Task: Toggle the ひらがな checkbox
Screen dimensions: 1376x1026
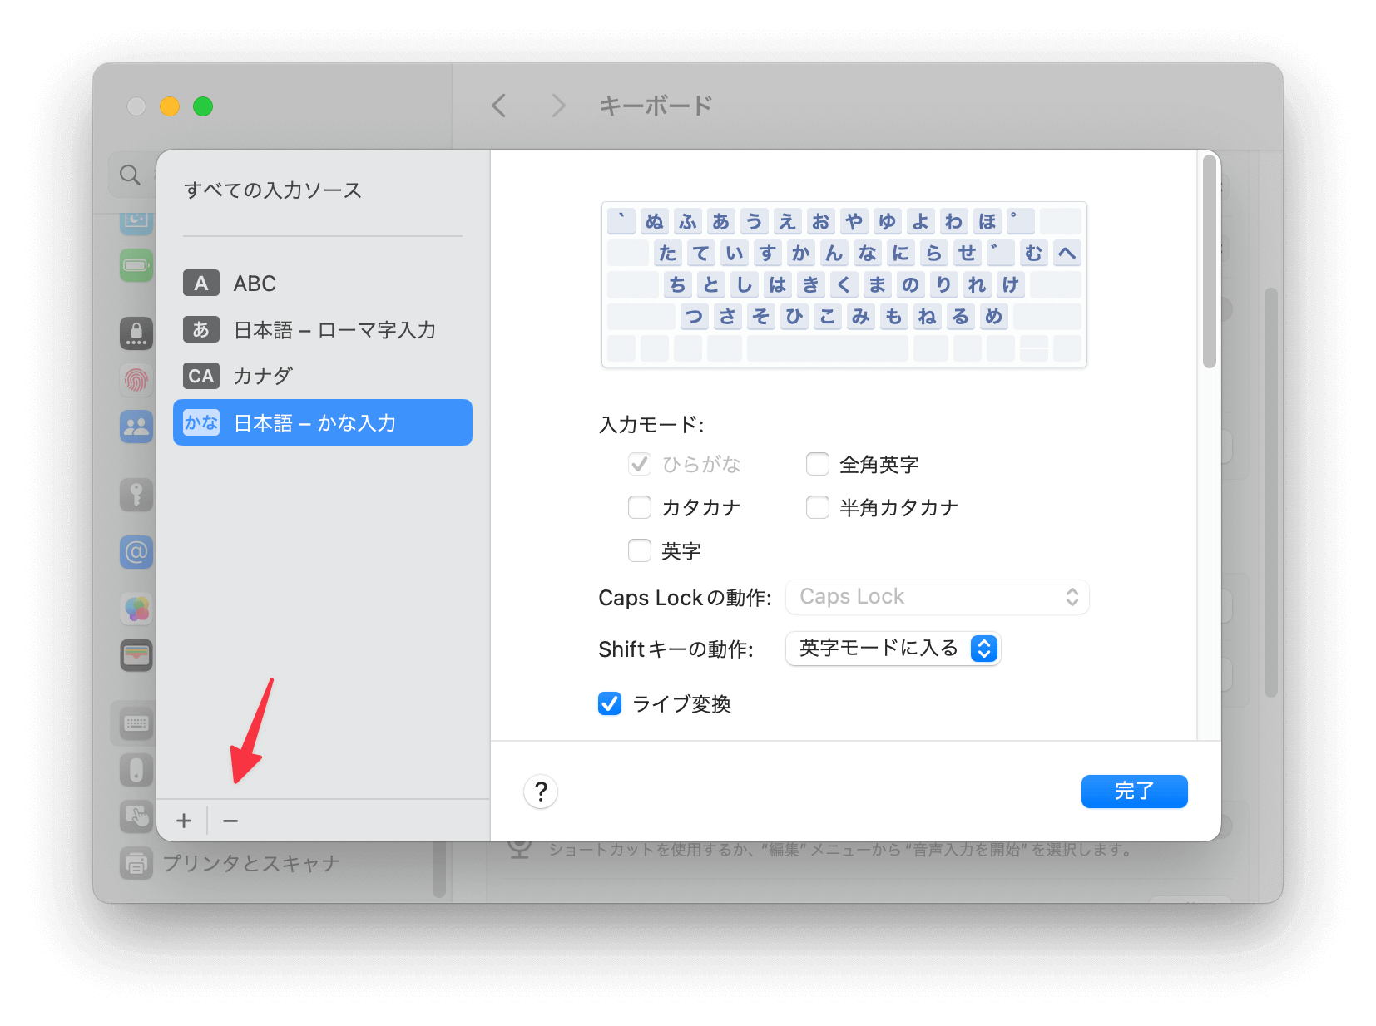Action: (640, 464)
